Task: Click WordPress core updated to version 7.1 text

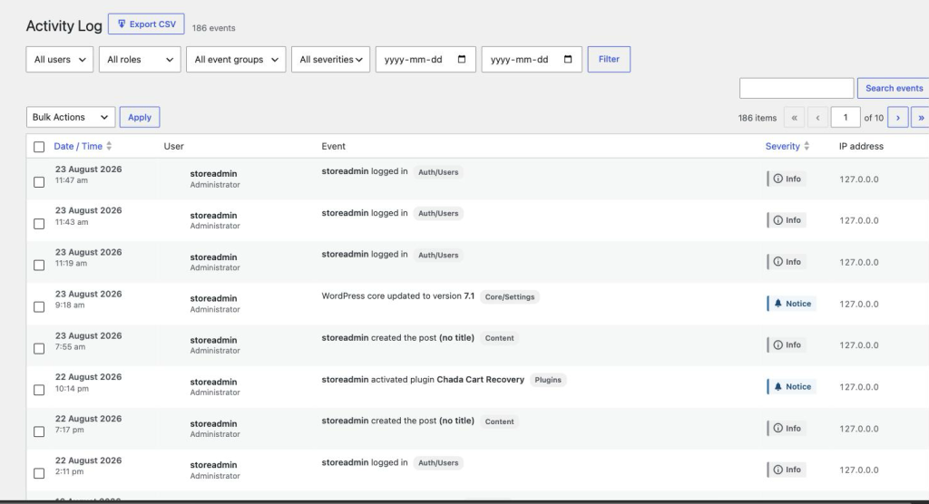Action: click(x=398, y=296)
